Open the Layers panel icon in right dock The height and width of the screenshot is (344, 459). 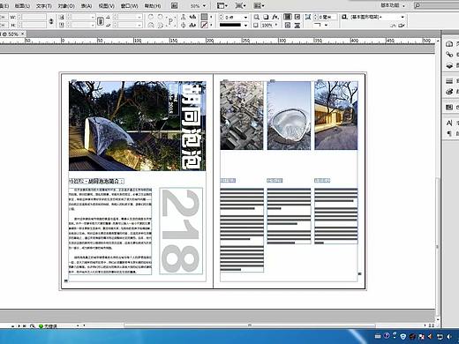pyautogui.click(x=449, y=65)
